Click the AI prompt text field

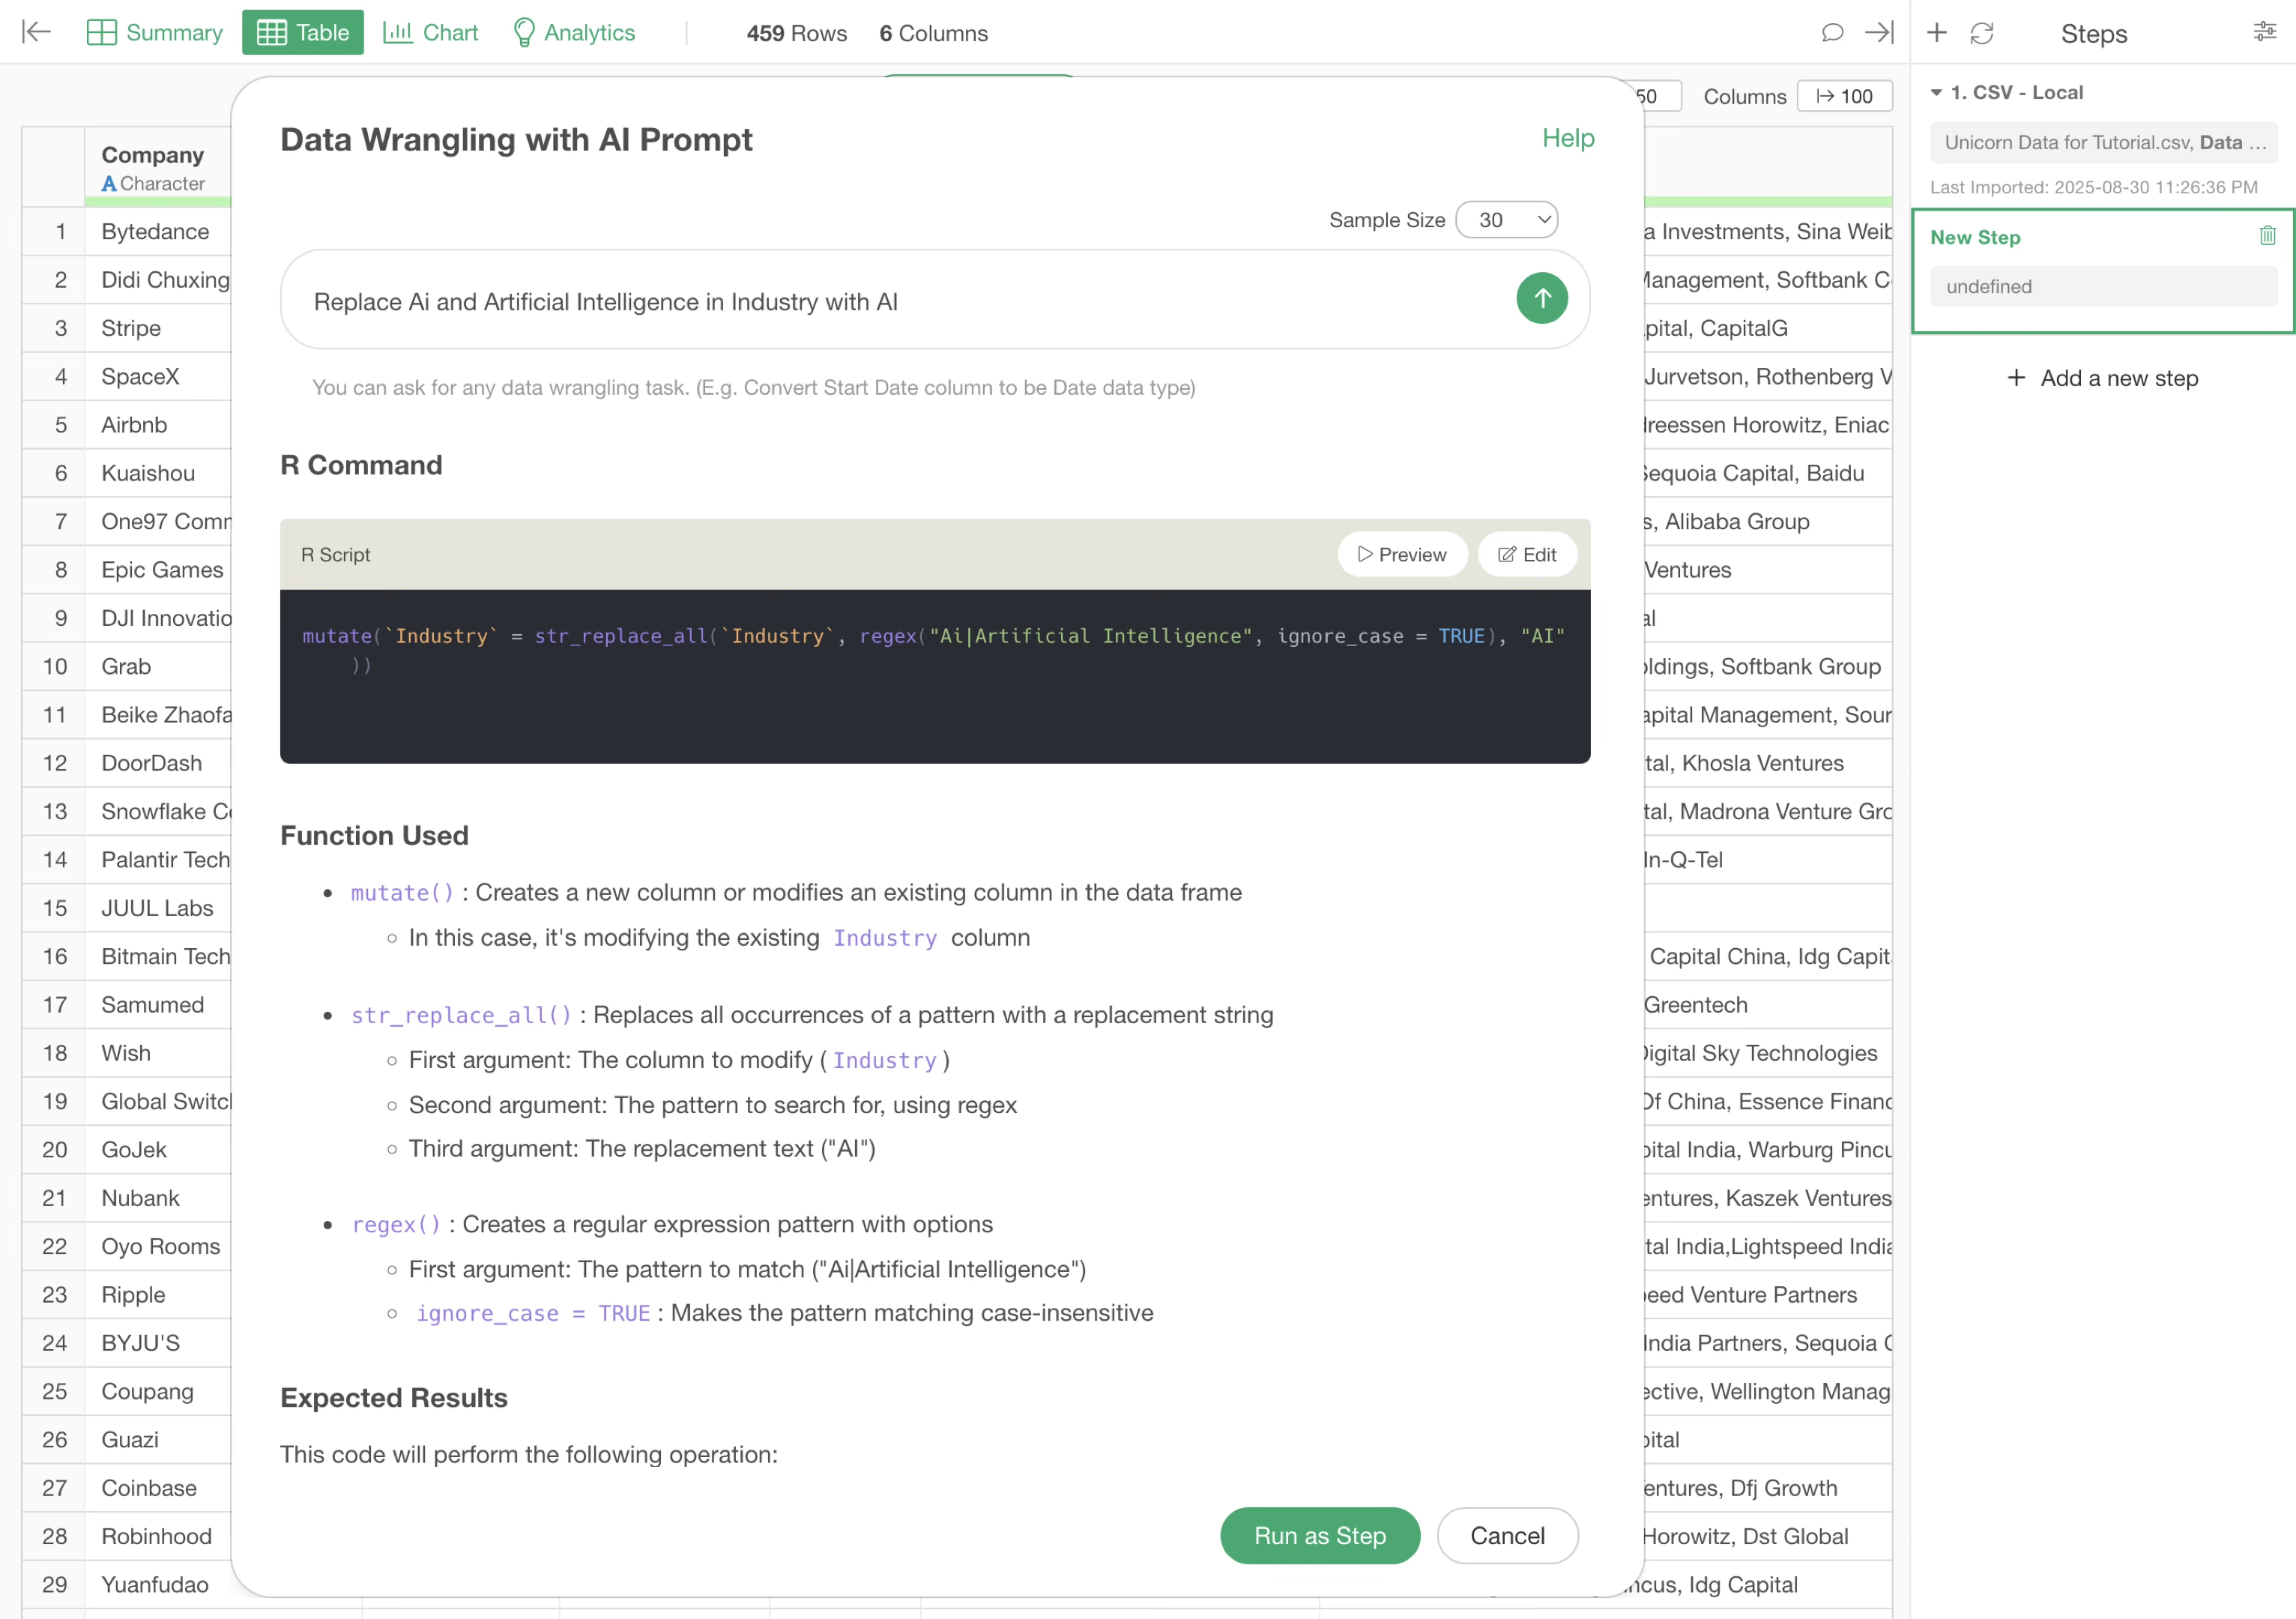click(900, 301)
